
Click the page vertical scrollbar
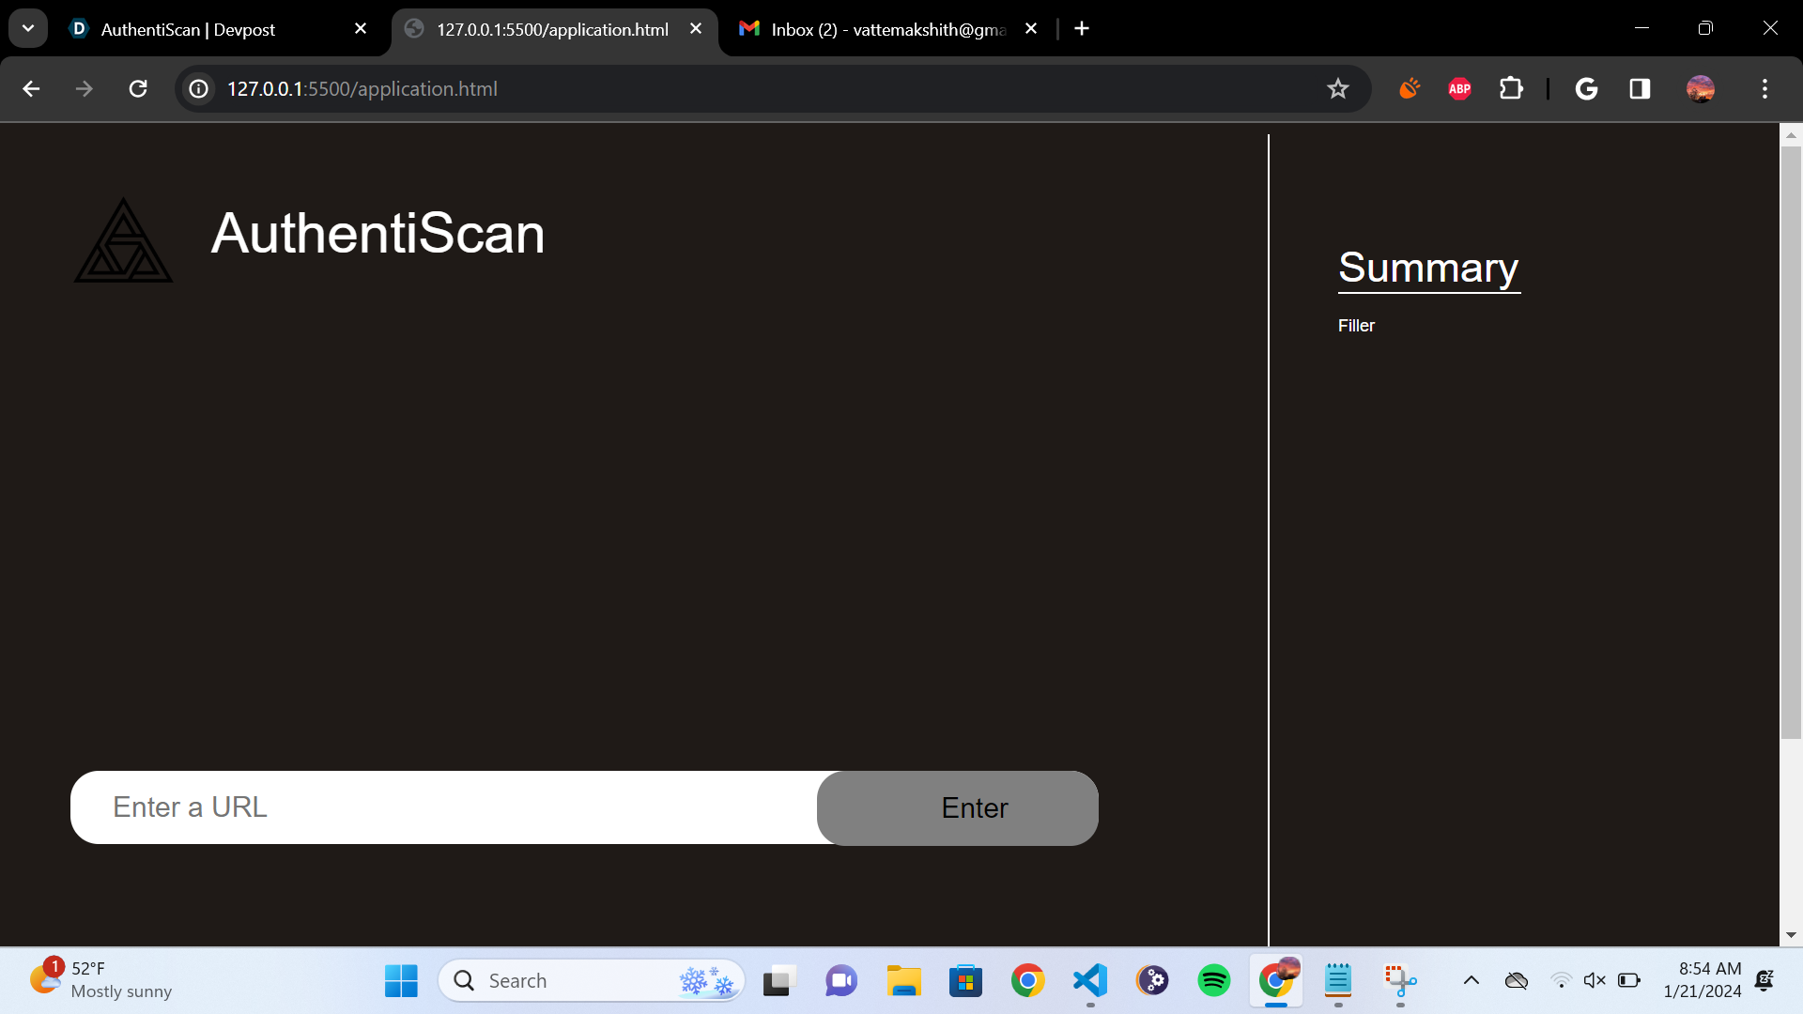click(x=1791, y=441)
